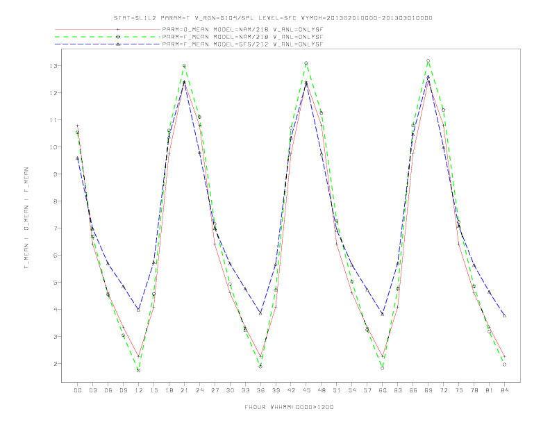550x425 pixels.
Task: Click y-axis tick label 2
Action: click(x=56, y=364)
